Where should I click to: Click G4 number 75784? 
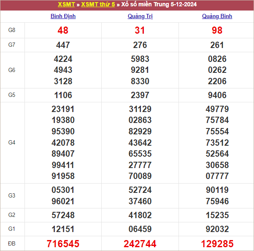pos(217,120)
